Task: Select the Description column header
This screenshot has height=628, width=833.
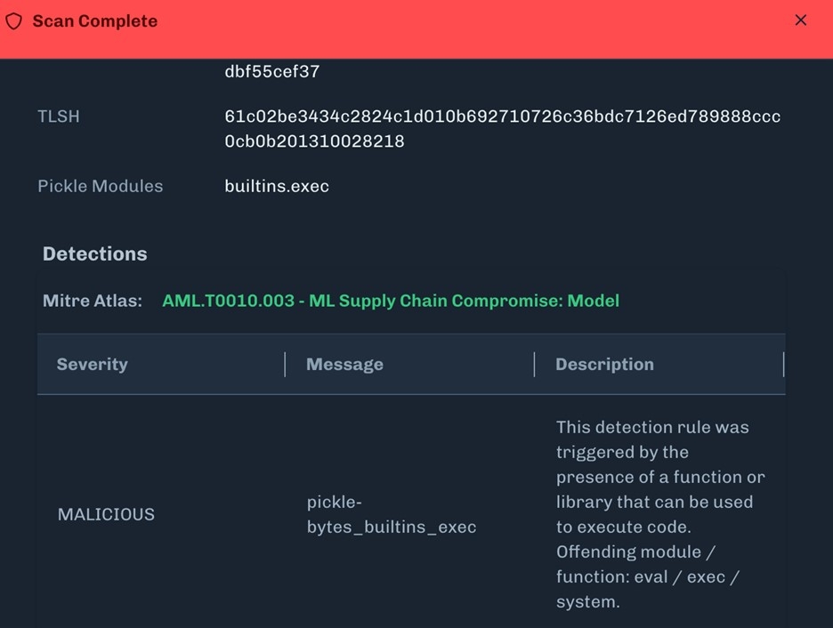Action: click(604, 364)
